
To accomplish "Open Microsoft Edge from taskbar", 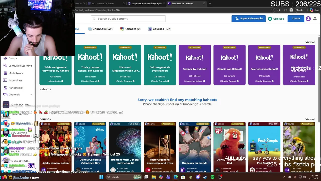I will 176,177.
